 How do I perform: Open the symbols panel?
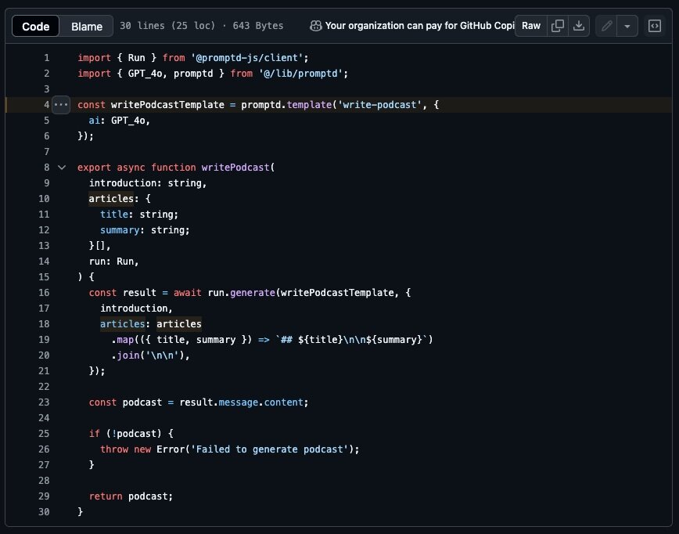coord(655,26)
